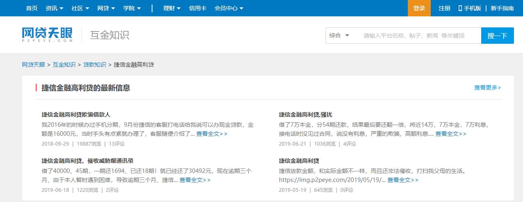Open the 综合 search category dropdown
This screenshot has height=202, width=523.
(x=339, y=36)
